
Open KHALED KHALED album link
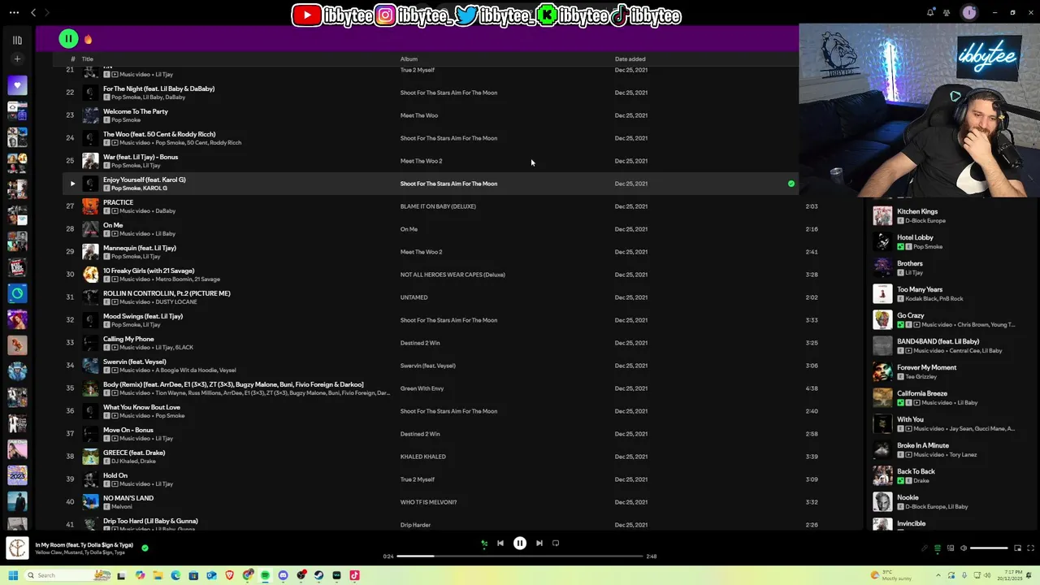pos(422,457)
